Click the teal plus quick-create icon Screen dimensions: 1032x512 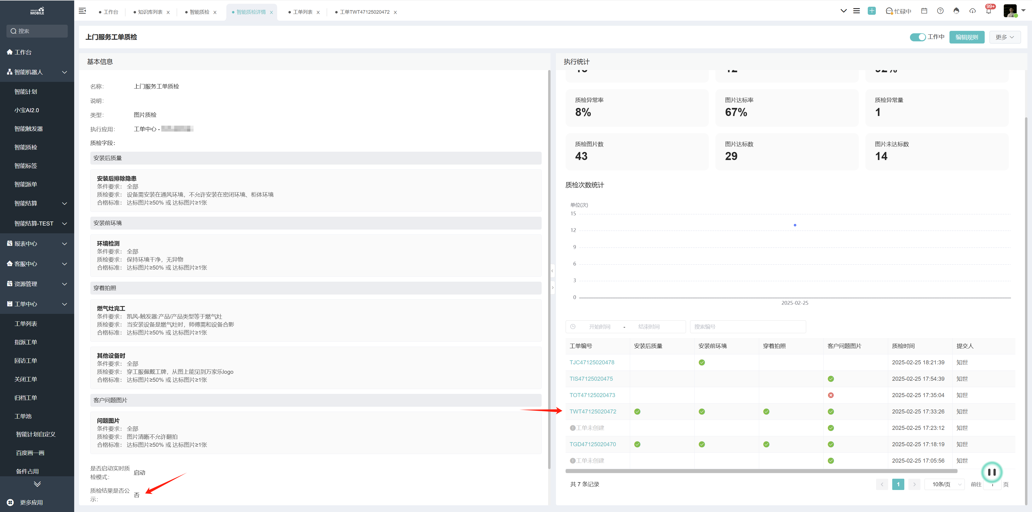(872, 11)
